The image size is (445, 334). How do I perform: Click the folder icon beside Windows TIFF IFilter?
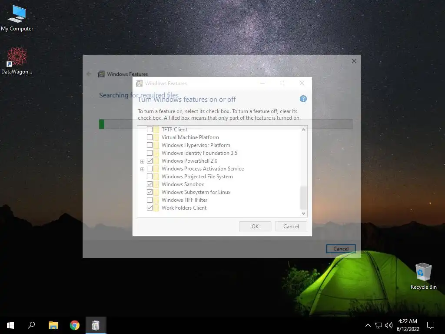coord(156,200)
